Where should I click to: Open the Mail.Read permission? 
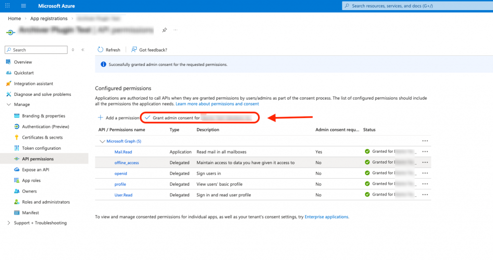[123, 152]
